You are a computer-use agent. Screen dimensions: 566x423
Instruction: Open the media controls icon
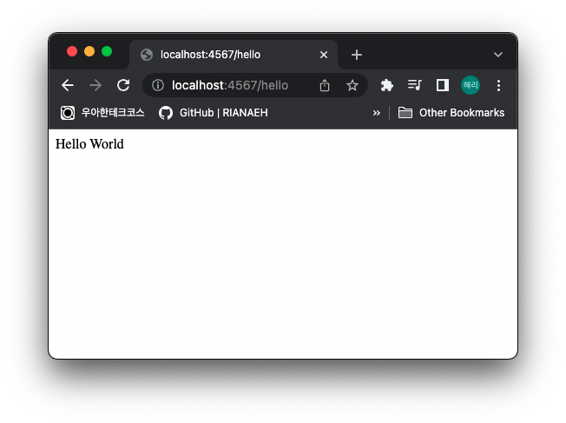pos(414,85)
